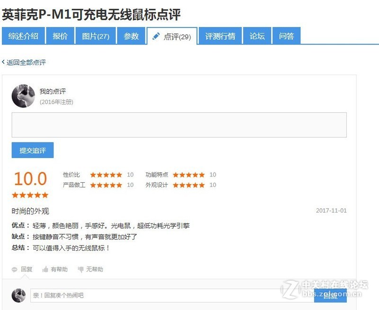
Task: Click the thumbs-up 有帮助 icon
Action: [45, 269]
